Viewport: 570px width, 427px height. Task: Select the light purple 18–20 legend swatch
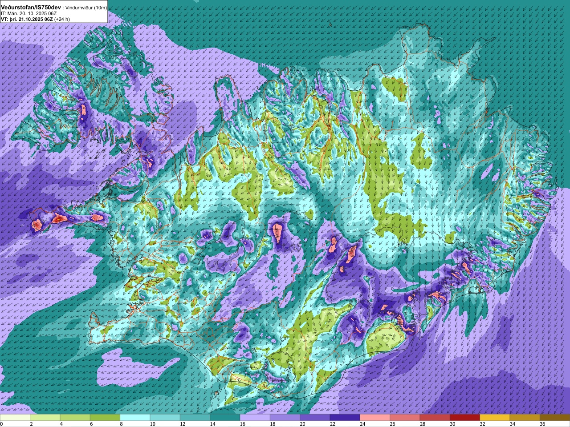click(285, 418)
